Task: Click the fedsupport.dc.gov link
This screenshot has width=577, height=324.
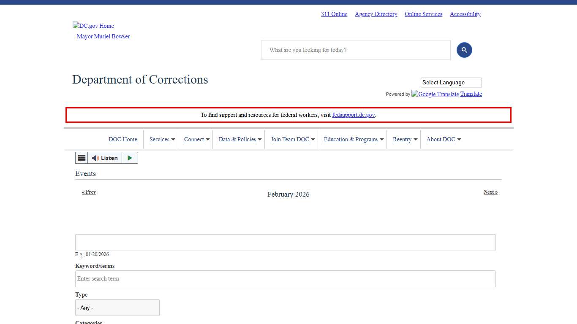Action: (353, 115)
